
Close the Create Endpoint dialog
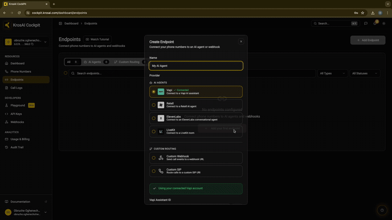[241, 42]
